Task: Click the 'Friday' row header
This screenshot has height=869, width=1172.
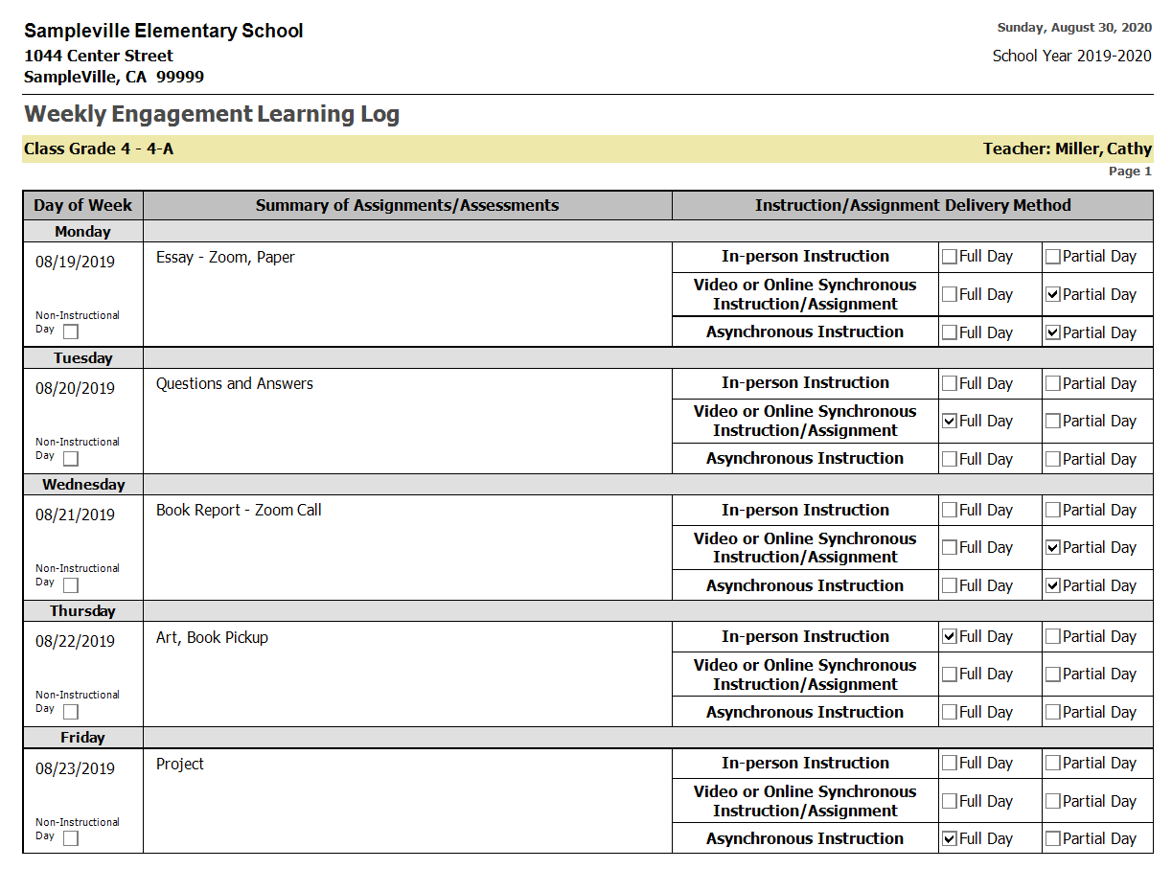Action: click(83, 738)
